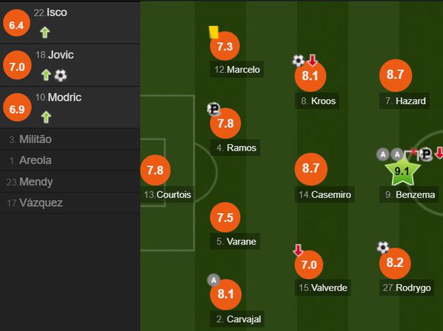Click the red substituted-off arrow above Valverde
Image resolution: width=443 pixels, height=331 pixels.
point(299,250)
